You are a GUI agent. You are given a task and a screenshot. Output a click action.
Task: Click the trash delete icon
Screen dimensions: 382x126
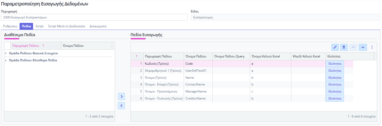click(344, 47)
